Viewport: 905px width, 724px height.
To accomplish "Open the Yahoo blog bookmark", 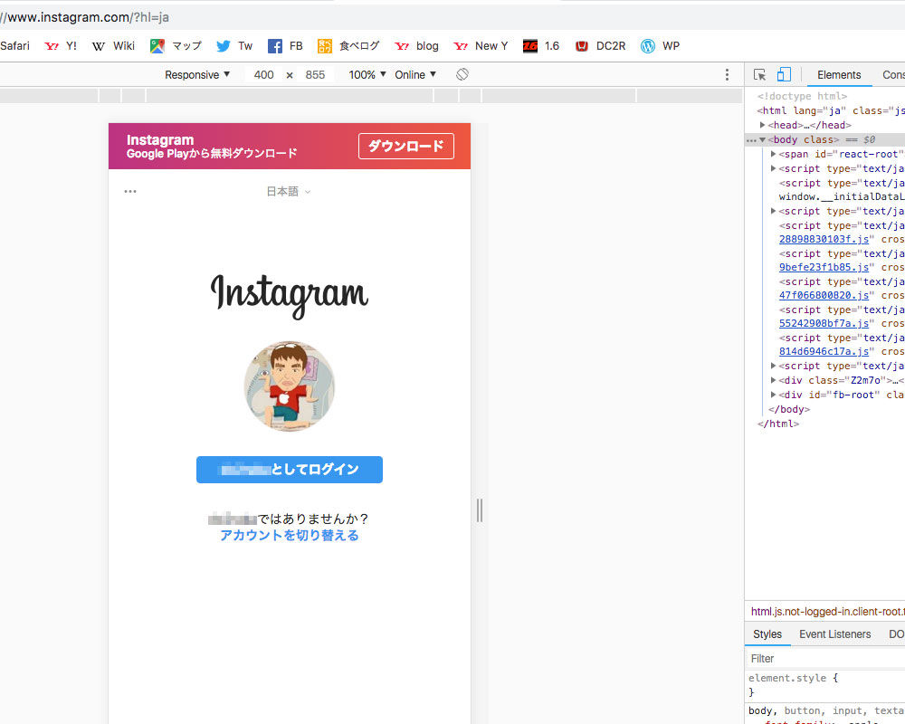I will [x=416, y=46].
